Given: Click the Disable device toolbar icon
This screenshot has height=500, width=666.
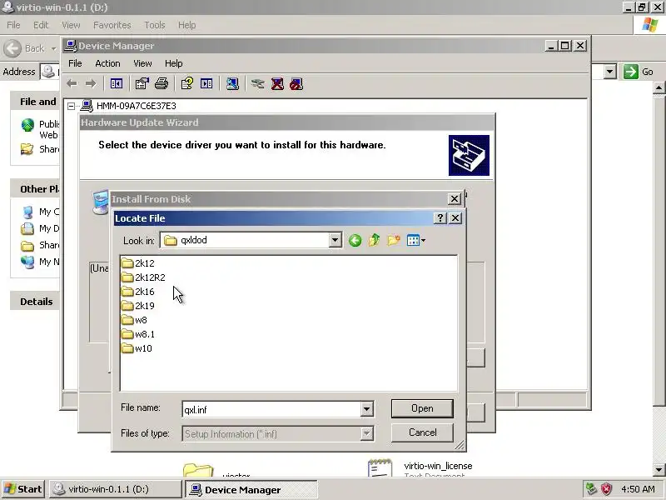Looking at the screenshot, I should tap(296, 84).
